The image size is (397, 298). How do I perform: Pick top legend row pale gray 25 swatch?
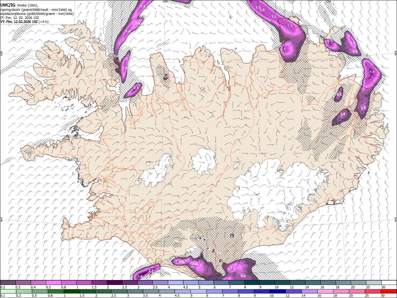(374, 282)
